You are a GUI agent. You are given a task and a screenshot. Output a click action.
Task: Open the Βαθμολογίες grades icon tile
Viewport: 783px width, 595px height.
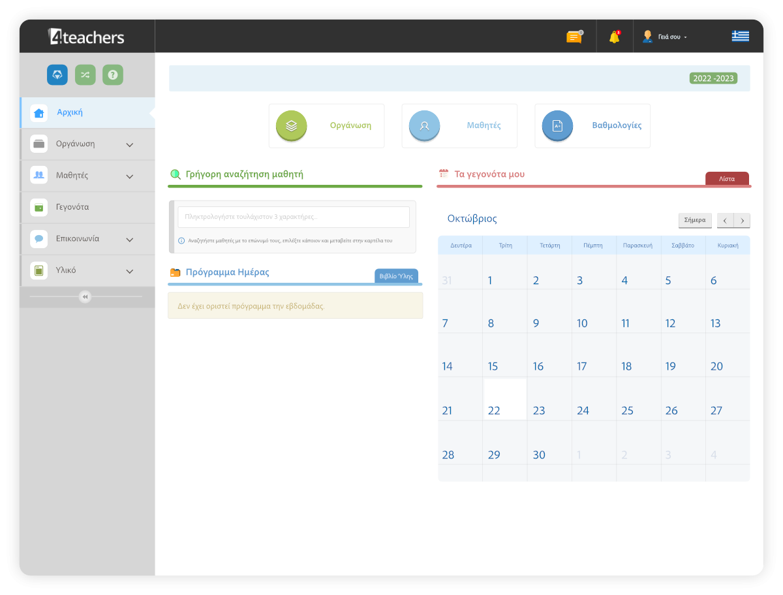click(557, 126)
